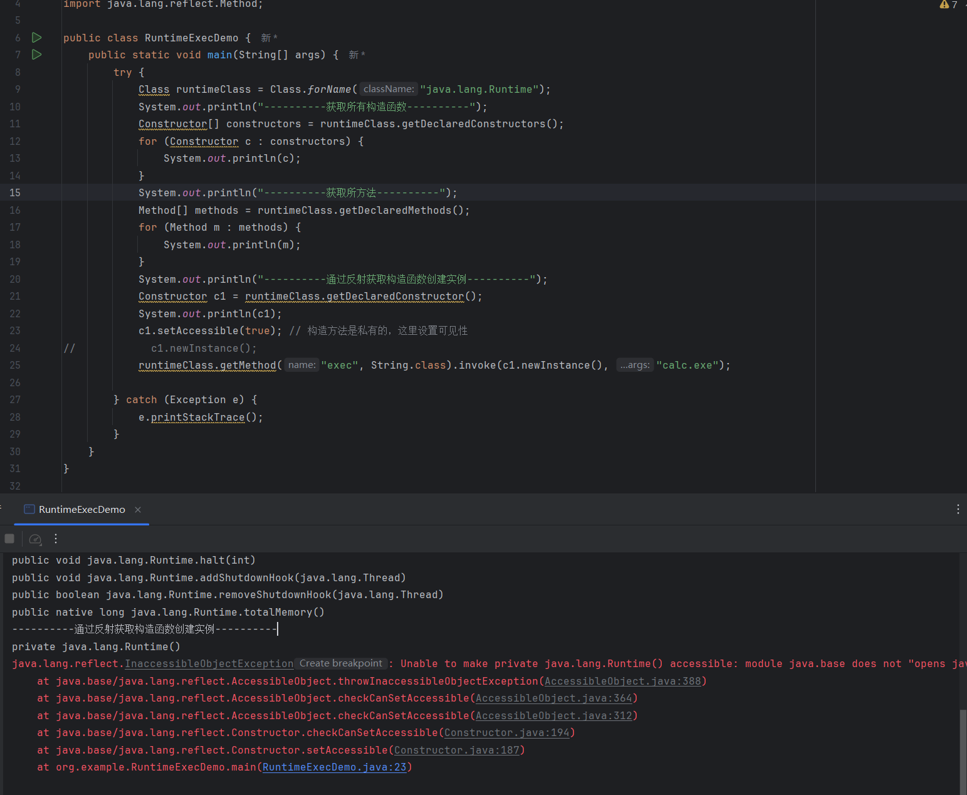
Task: Click the ...args parameter hint
Action: [x=635, y=365]
